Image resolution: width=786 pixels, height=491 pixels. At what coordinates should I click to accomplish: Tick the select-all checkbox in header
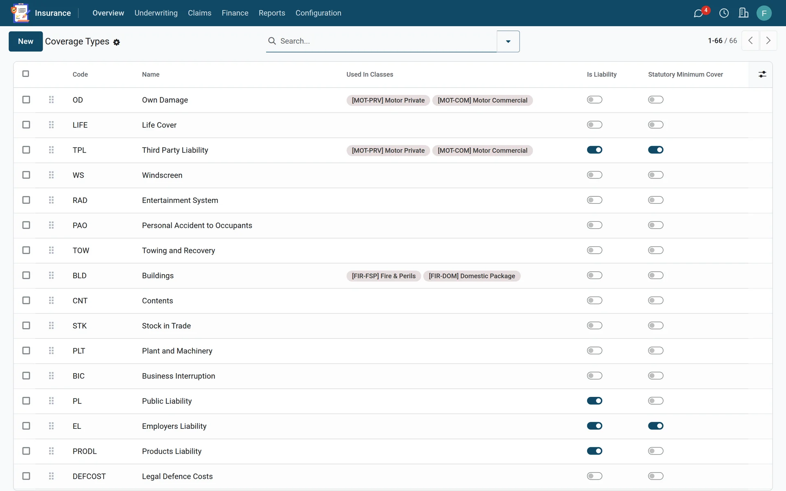click(26, 74)
